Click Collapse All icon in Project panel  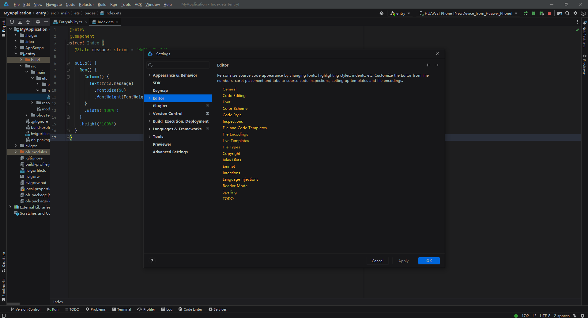(x=28, y=22)
